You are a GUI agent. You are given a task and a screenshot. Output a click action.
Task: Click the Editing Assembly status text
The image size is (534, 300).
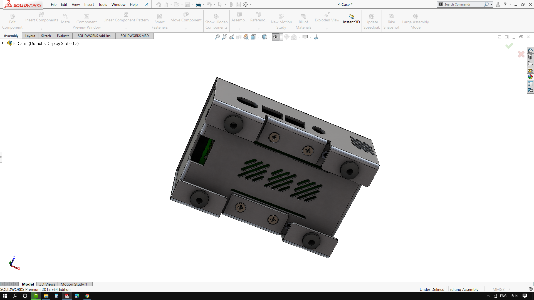464,289
